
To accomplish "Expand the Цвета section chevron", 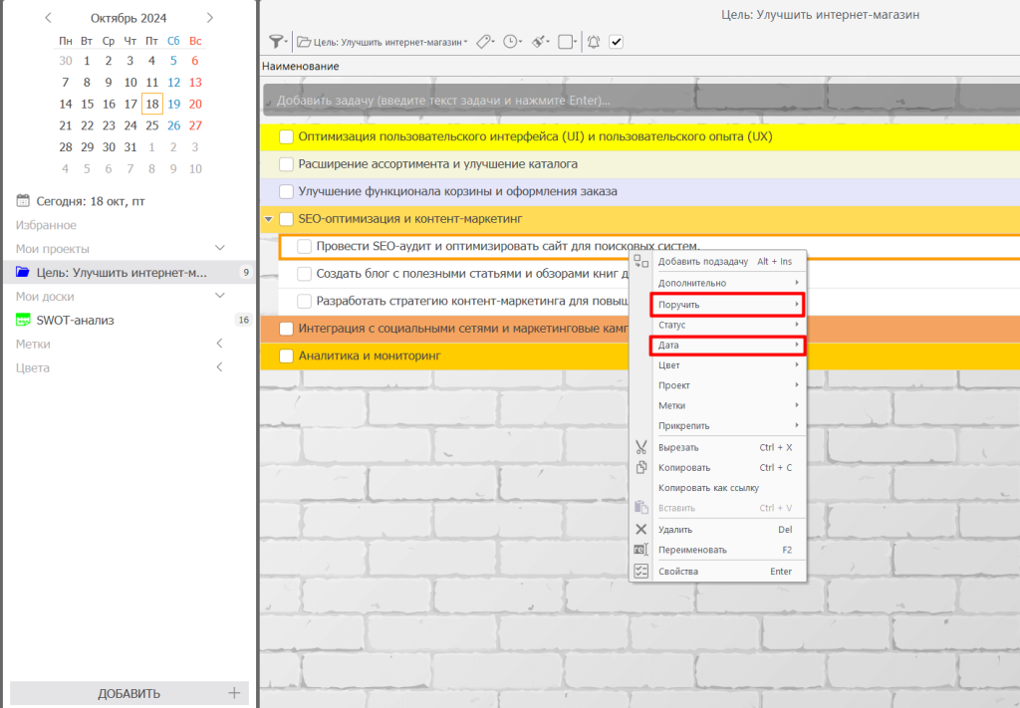I will click(x=220, y=366).
